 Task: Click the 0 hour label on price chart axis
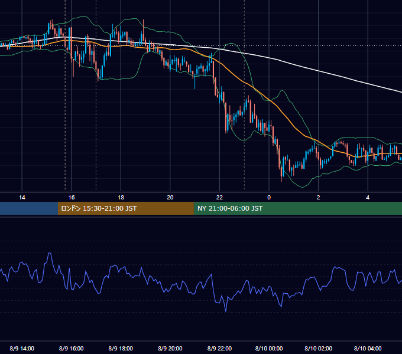pyautogui.click(x=269, y=198)
